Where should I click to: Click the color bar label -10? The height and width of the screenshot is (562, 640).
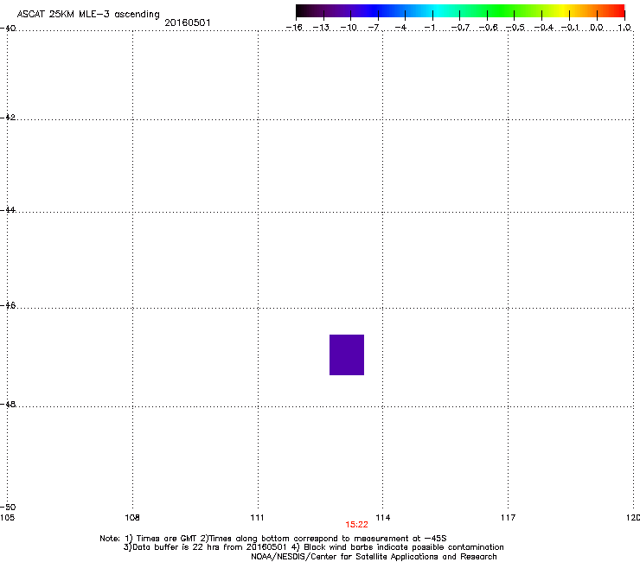pyautogui.click(x=349, y=28)
